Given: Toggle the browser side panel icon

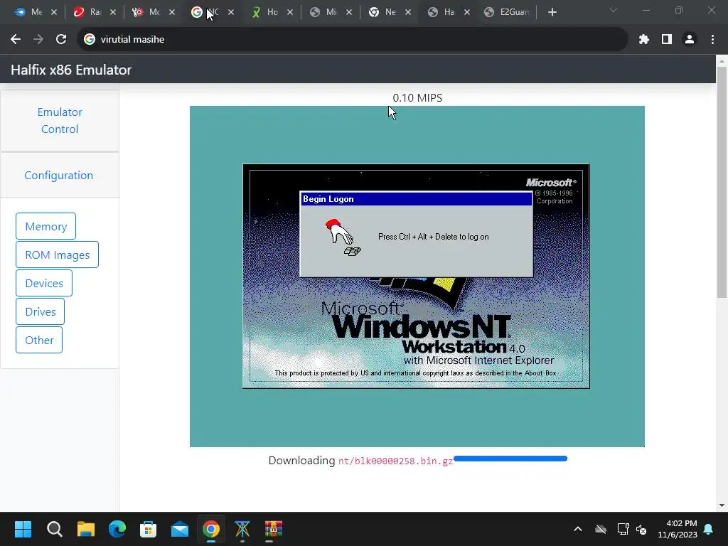Looking at the screenshot, I should pos(667,40).
